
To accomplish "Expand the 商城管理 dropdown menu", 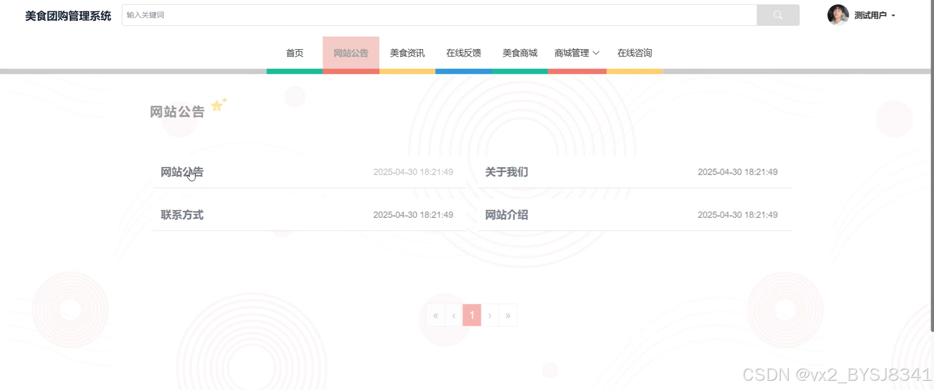I will pos(577,53).
